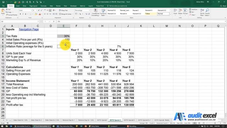
Task: Switch to the Remove Dup Ex 1 sheet tab
Action: click(x=68, y=120)
